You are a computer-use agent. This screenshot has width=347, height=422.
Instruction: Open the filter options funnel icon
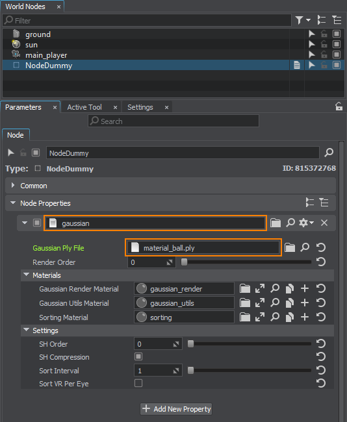[x=303, y=20]
